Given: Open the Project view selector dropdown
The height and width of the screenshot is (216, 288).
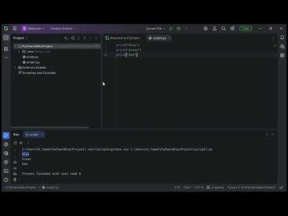Looking at the screenshot, I should tap(20, 38).
